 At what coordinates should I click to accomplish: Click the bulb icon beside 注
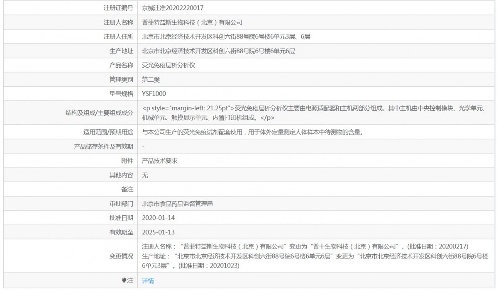124,281
